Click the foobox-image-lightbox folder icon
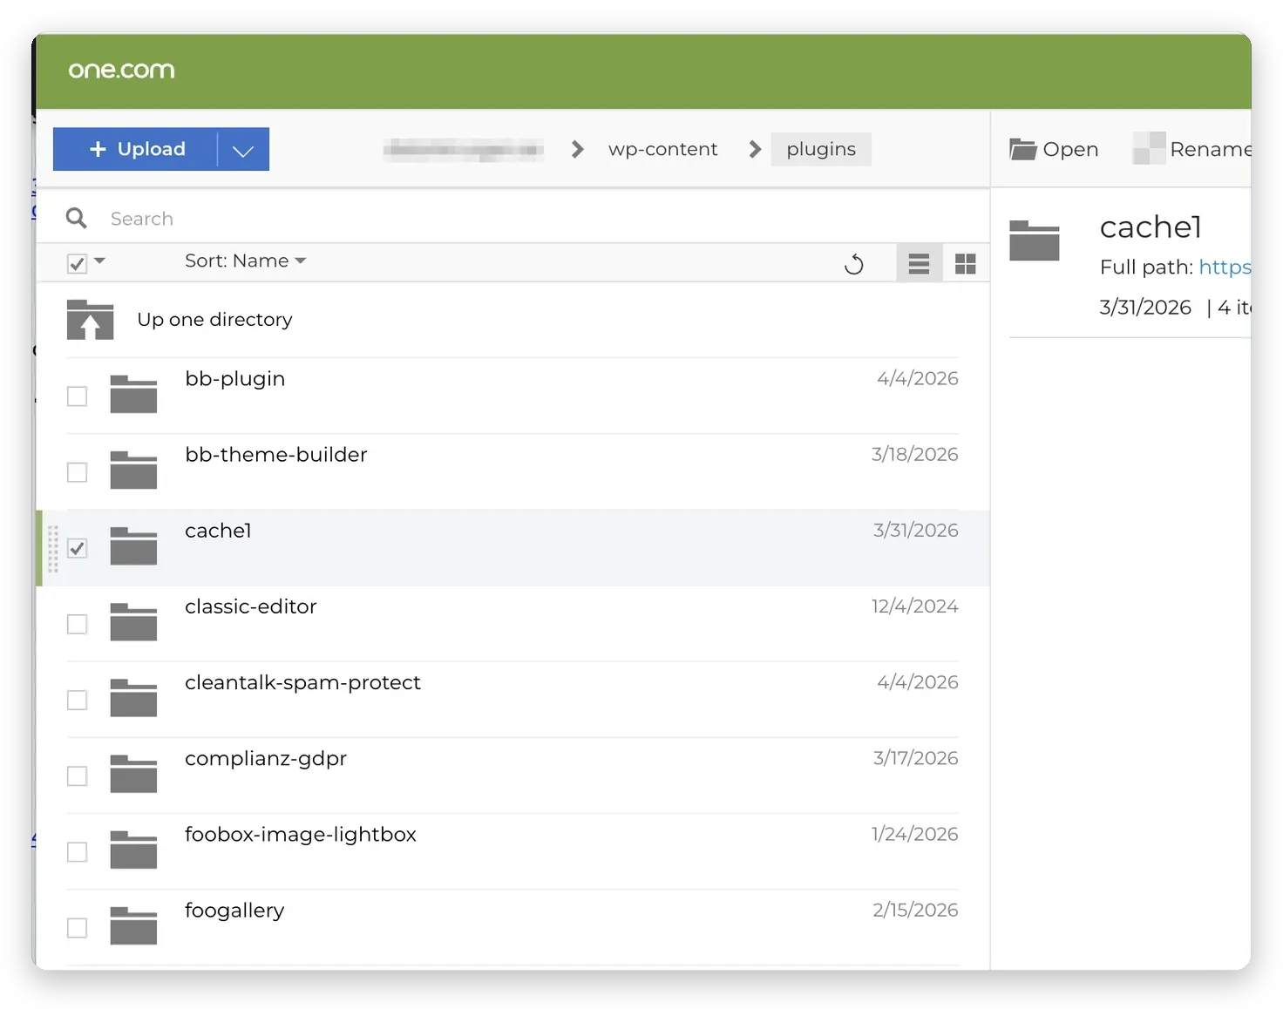This screenshot has height=1009, width=1283. pos(133,850)
